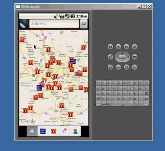
Task: Focus the Address input field
Action: point(54,24)
